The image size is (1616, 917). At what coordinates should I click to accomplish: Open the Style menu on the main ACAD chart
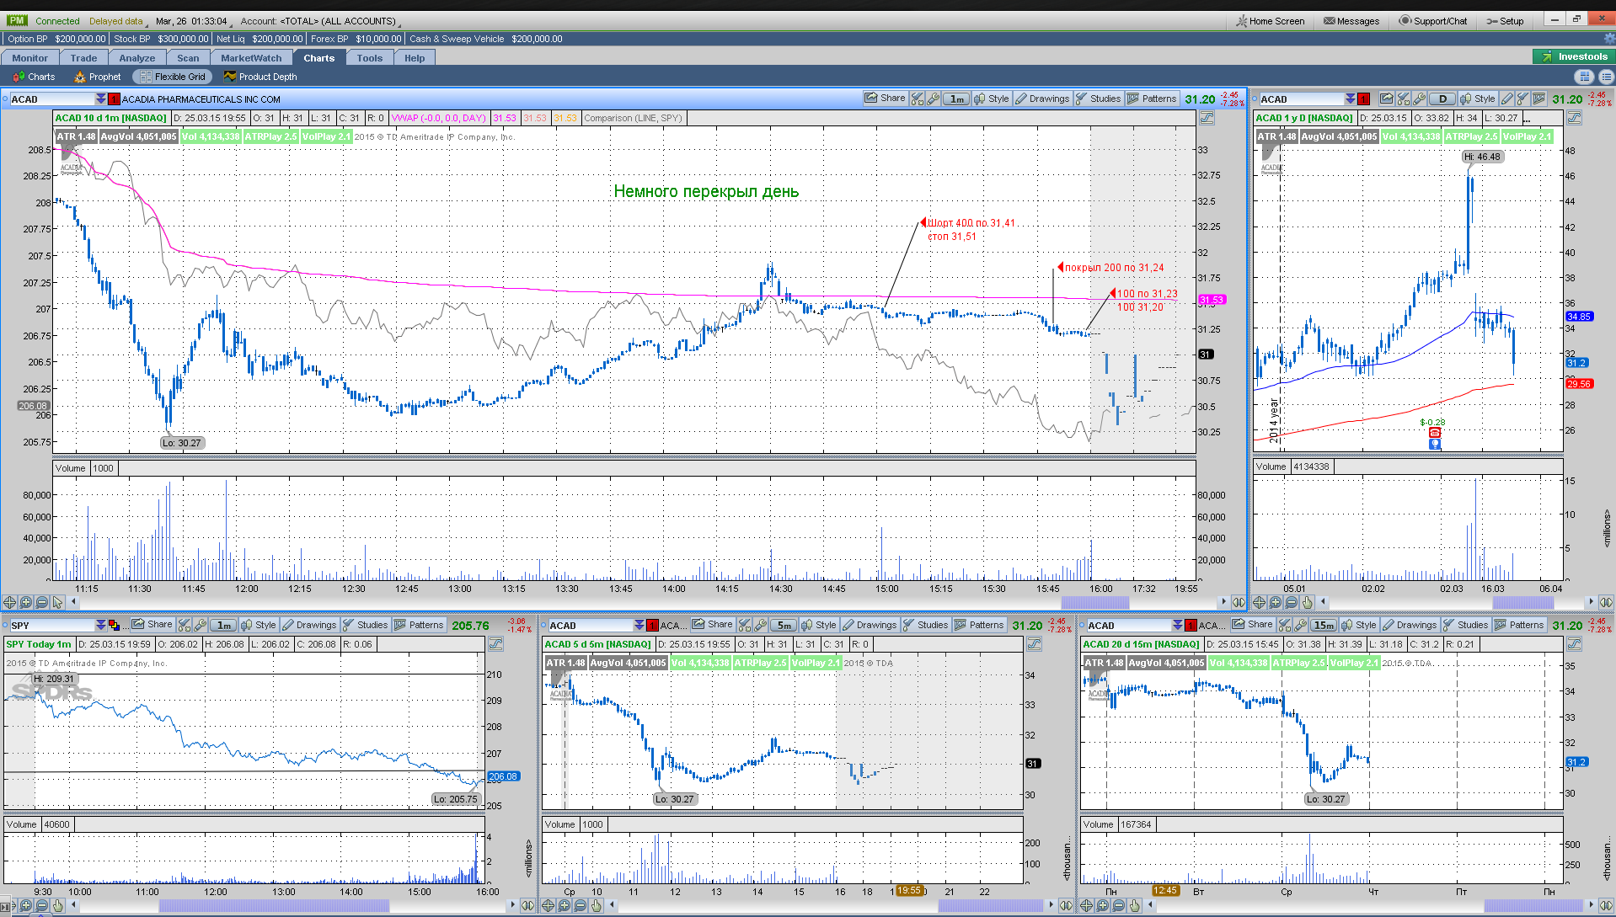992,99
